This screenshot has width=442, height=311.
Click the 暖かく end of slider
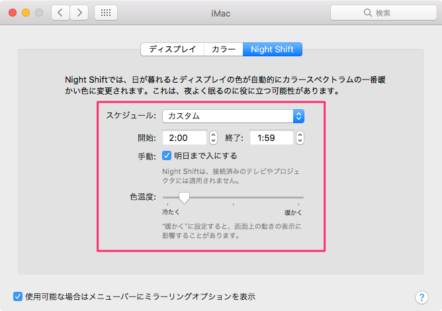coord(302,197)
